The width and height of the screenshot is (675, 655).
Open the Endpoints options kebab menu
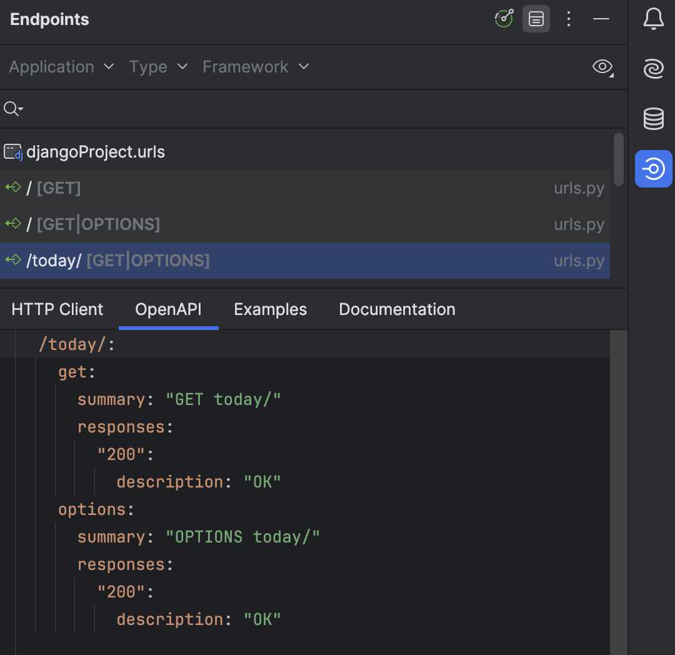click(569, 19)
